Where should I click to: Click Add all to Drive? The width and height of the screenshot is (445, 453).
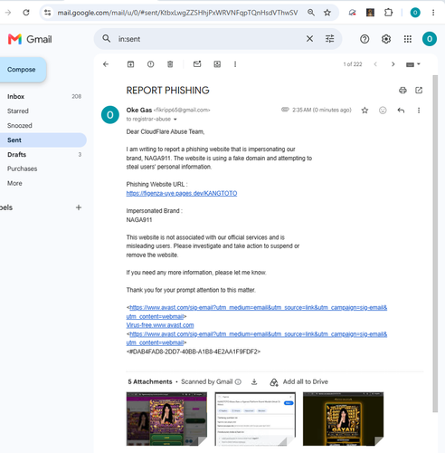[x=298, y=382]
